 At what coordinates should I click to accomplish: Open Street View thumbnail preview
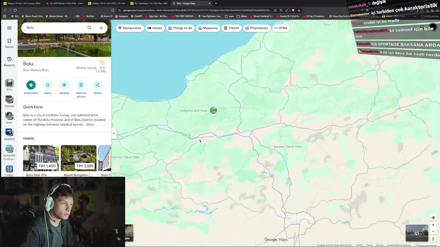click(x=417, y=233)
